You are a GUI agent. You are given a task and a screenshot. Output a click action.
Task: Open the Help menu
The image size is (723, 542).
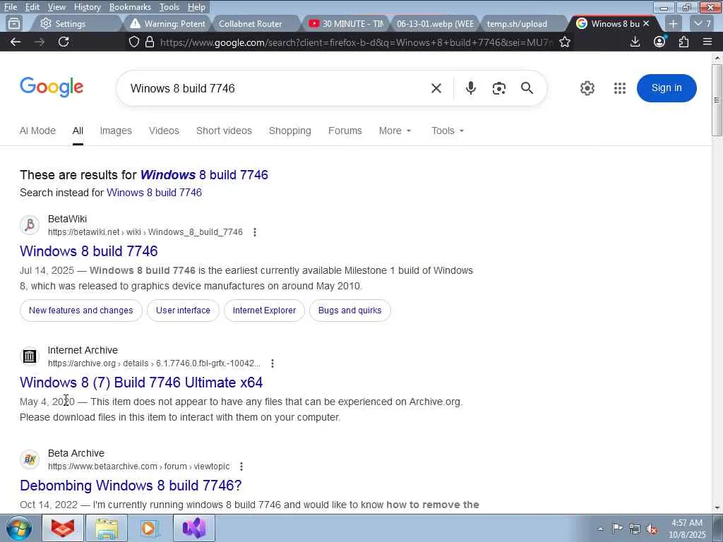[x=196, y=7]
